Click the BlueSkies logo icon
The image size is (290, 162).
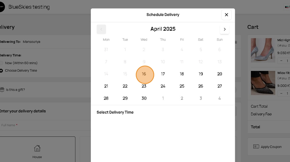click(x=2, y=7)
